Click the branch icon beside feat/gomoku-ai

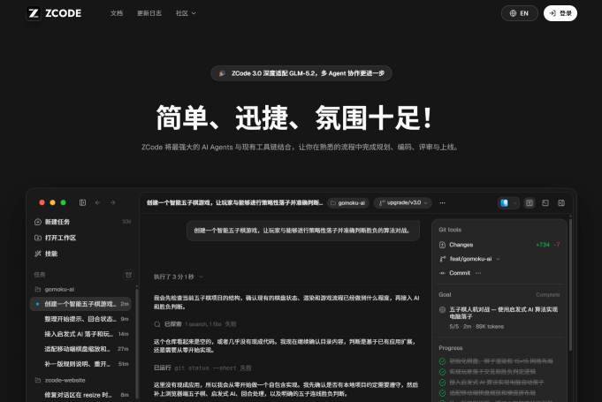coord(442,259)
